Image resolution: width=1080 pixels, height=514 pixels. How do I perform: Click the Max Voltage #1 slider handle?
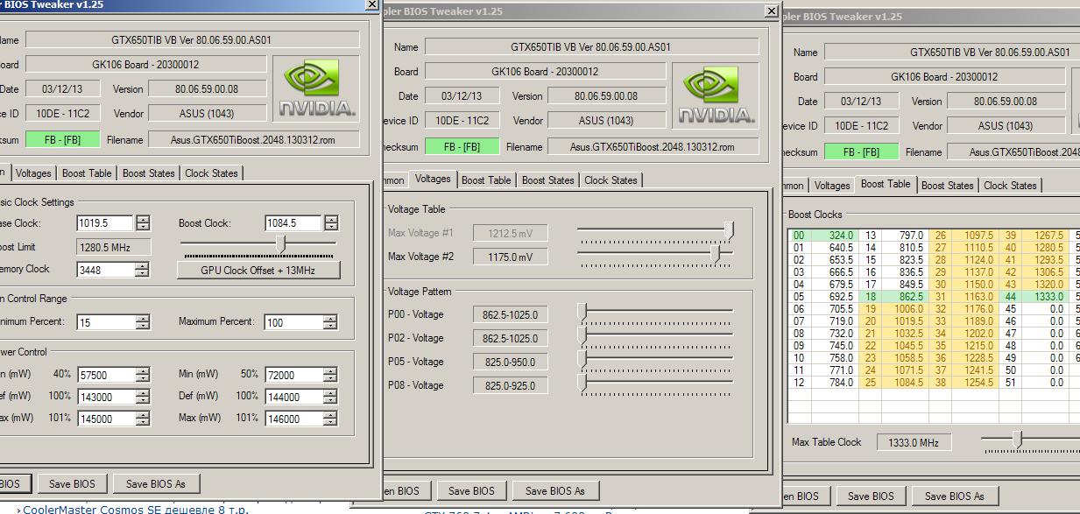730,230
